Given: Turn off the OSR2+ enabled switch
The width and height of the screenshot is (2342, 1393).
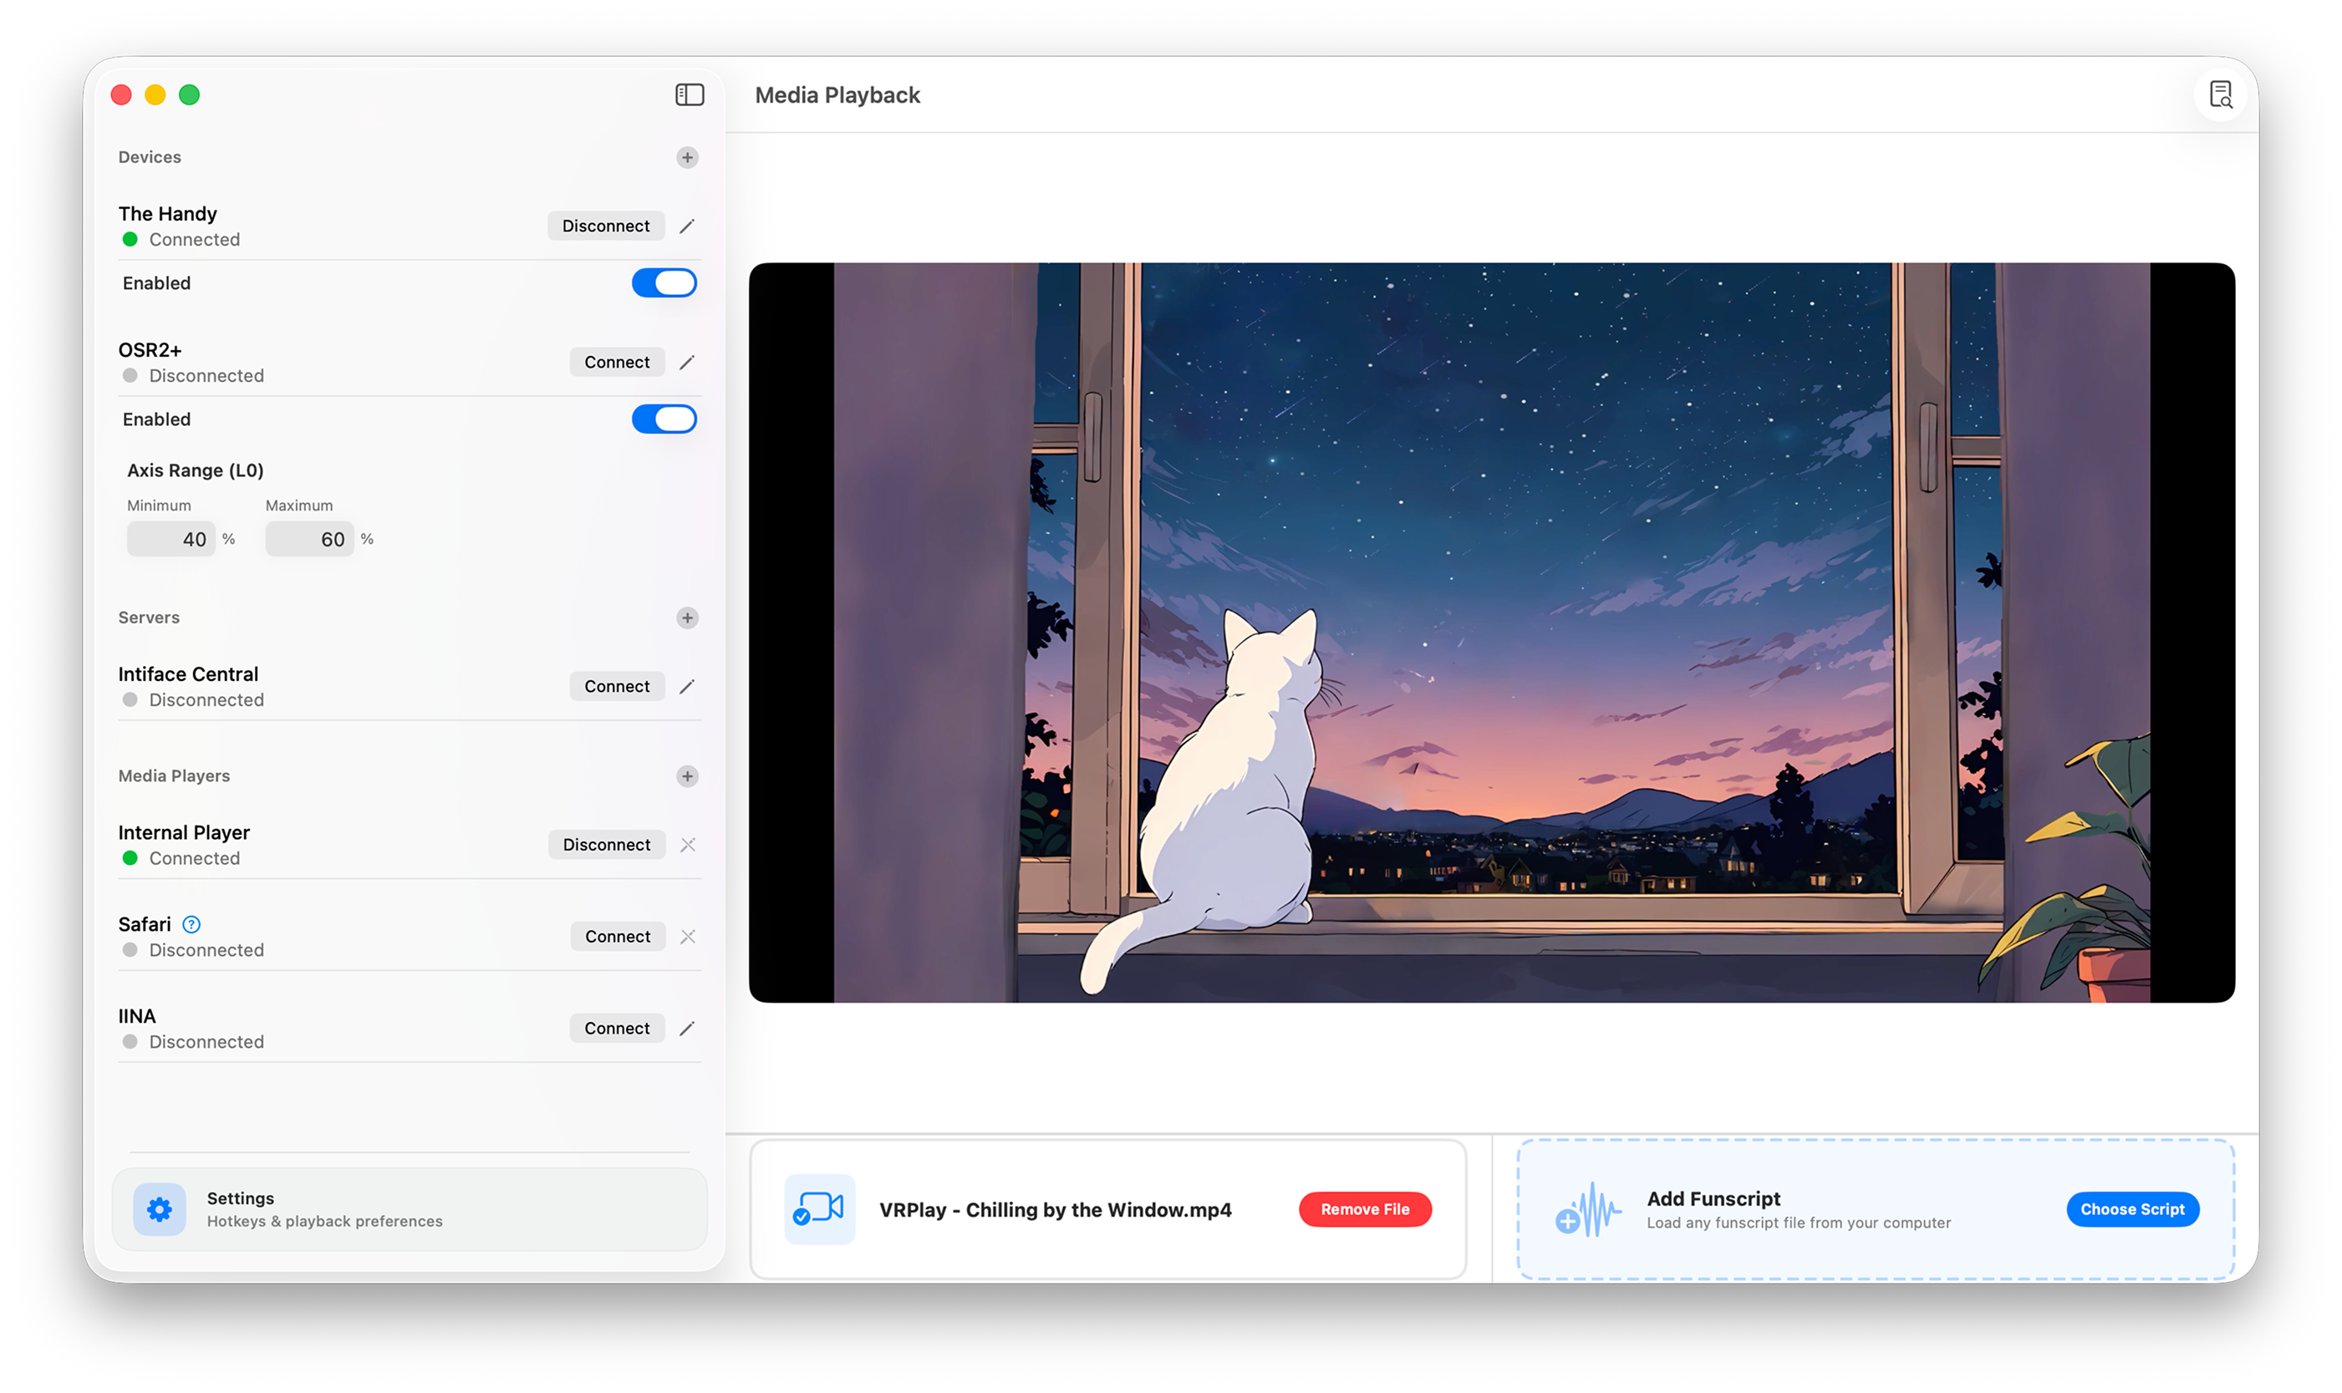Looking at the screenshot, I should 664,419.
